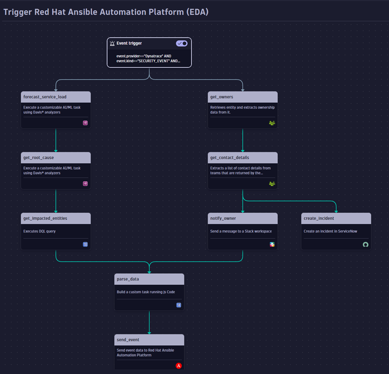The height and width of the screenshot is (374, 389).
Task: Select the forecast_service_load task header
Action: click(x=56, y=97)
